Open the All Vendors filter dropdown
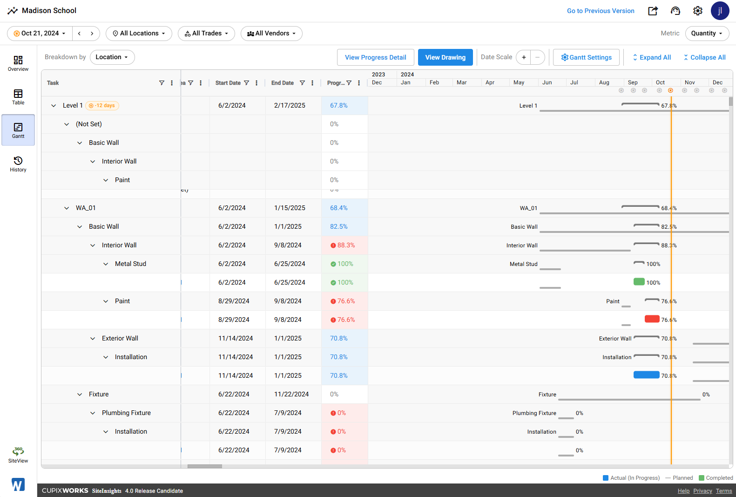 [271, 34]
